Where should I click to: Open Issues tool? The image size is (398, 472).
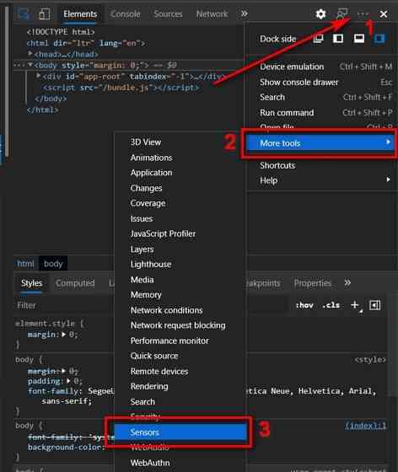[180, 219]
